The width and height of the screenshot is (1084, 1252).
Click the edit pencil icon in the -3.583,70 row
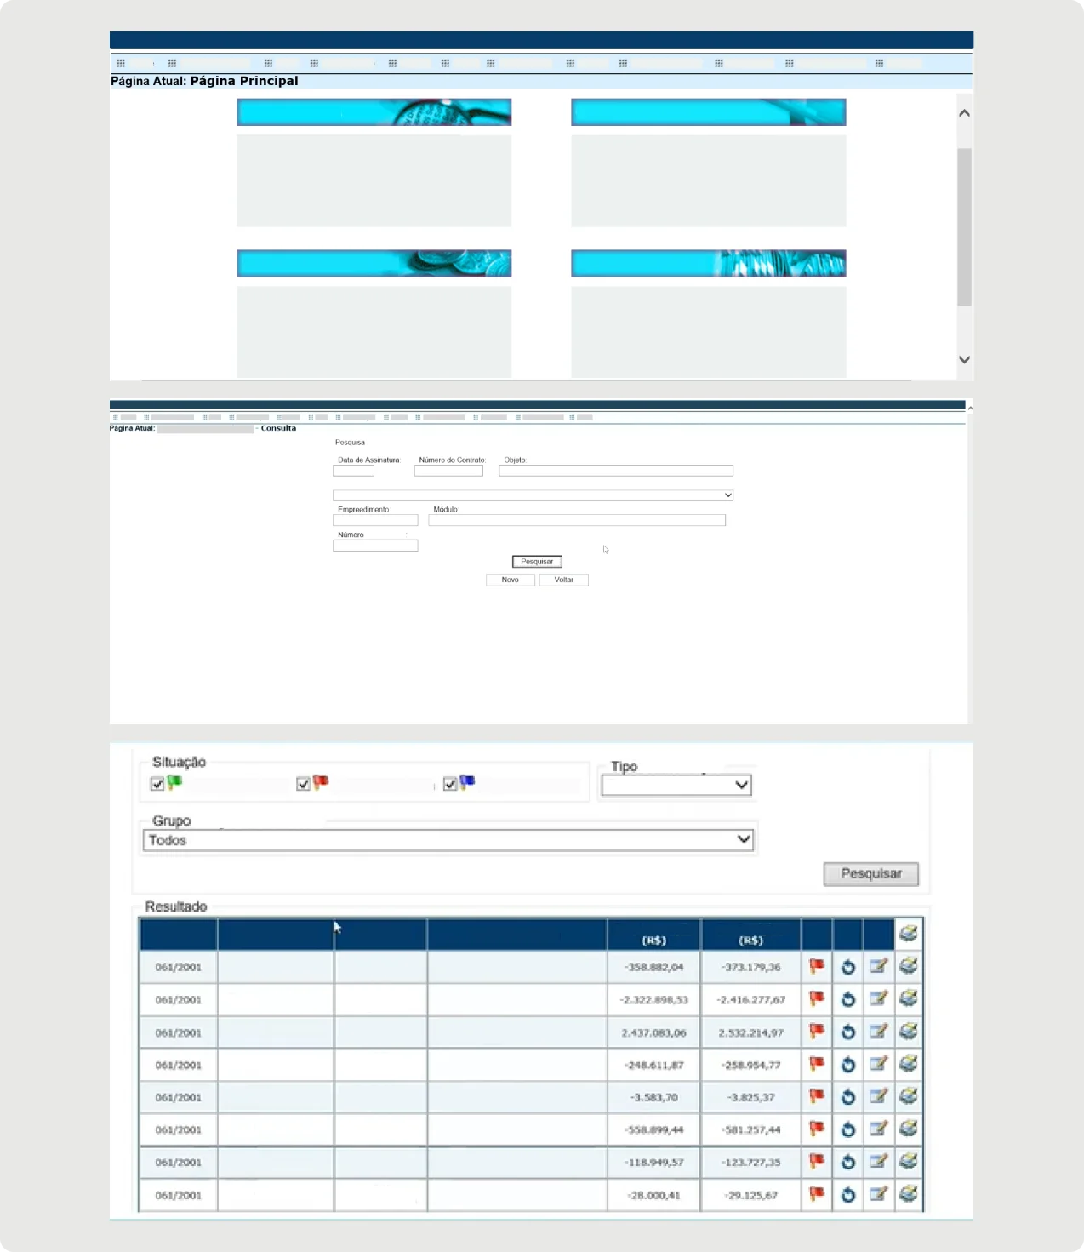878,1096
